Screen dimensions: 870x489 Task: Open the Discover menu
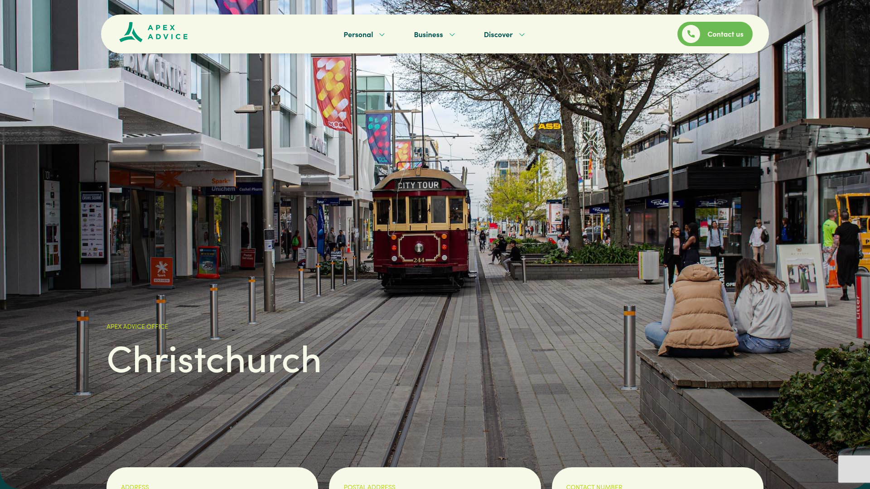tap(498, 34)
